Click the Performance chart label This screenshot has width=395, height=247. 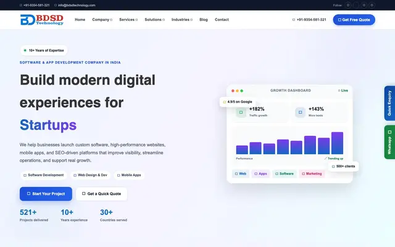tap(244, 159)
